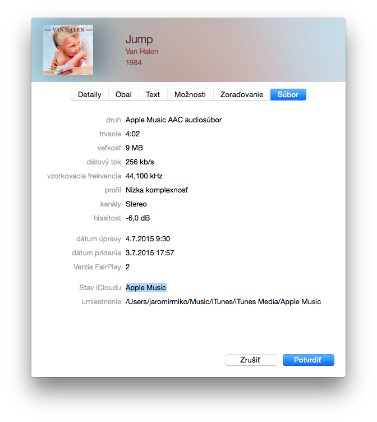The image size is (377, 422).
Task: Click the label dátový tok
Action: coord(104,162)
